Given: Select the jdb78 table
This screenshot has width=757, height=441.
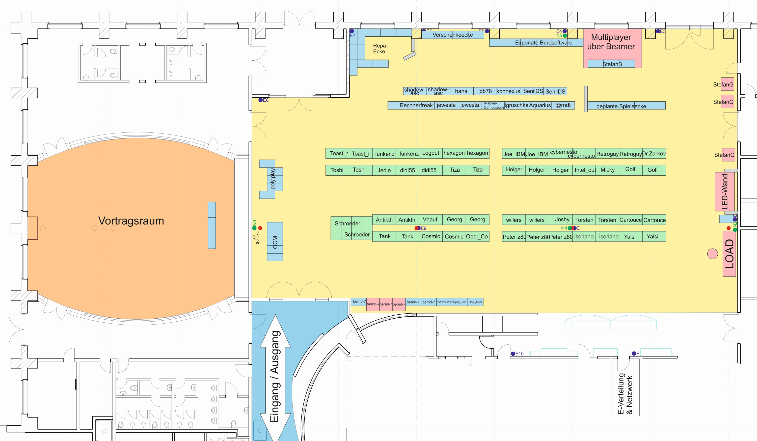Looking at the screenshot, I should (485, 91).
